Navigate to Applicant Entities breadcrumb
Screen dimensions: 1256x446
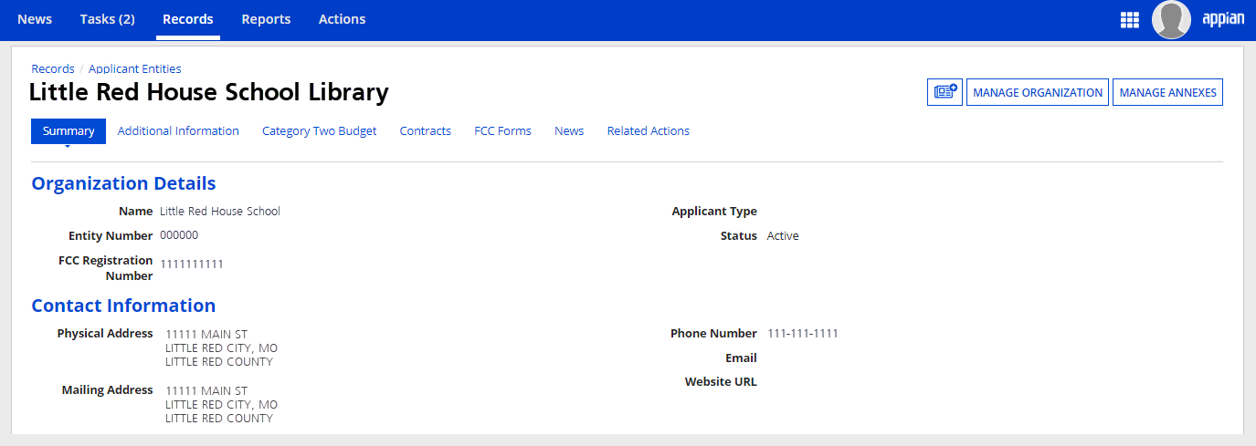pos(134,68)
